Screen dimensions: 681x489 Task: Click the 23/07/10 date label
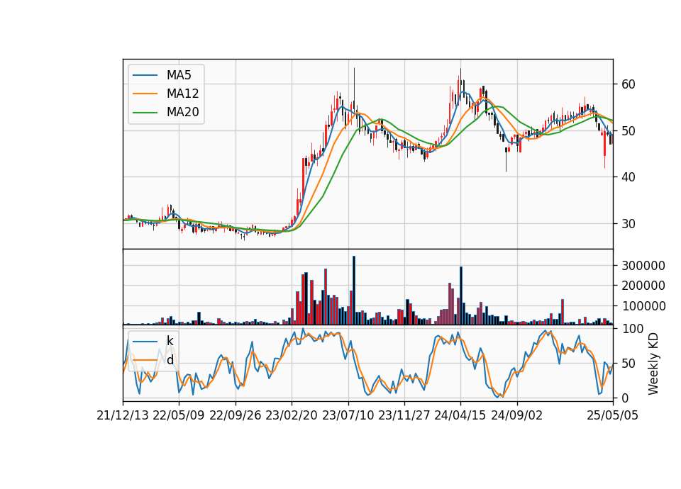coord(348,416)
